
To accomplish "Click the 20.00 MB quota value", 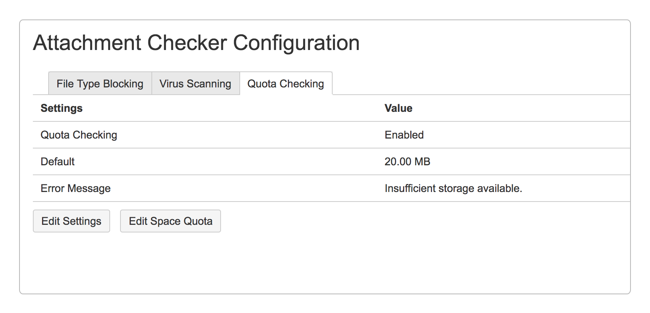I will click(x=407, y=162).
